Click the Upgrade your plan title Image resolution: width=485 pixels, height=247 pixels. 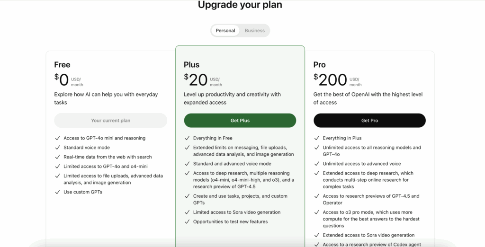(x=240, y=5)
